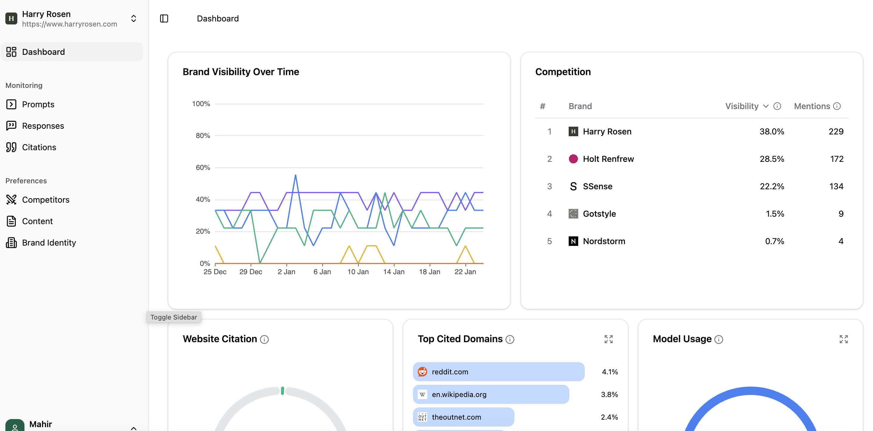Viewport: 873px width, 431px height.
Task: Click the Top Cited Domains info icon
Action: [x=510, y=339]
